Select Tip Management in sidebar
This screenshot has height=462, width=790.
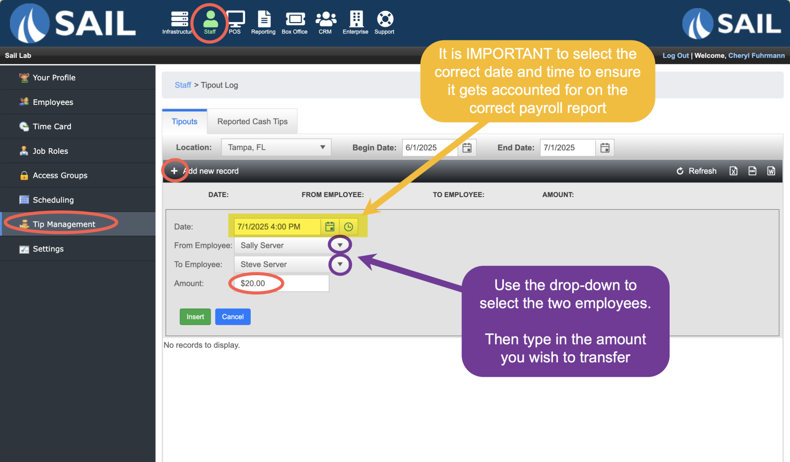point(78,224)
